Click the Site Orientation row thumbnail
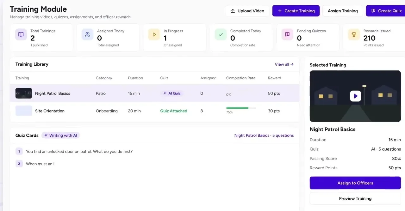The height and width of the screenshot is (211, 405). (x=24, y=111)
